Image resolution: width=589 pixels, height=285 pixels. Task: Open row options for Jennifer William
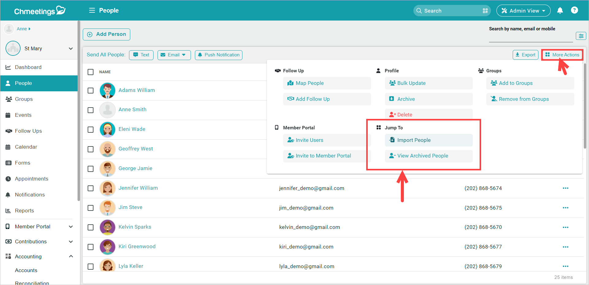tap(565, 188)
